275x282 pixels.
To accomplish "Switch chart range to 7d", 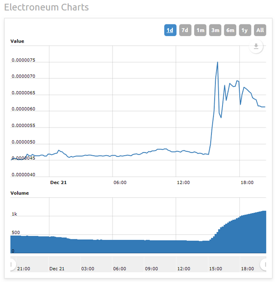I will coord(185,30).
